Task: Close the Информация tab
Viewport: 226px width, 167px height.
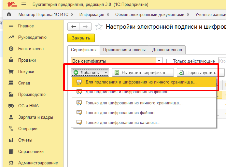Action: [108, 15]
